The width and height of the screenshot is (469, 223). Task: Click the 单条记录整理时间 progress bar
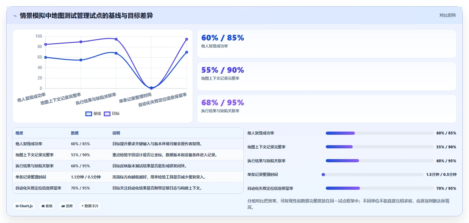373,175
